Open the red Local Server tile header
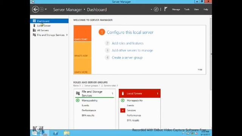This screenshot has height=136, width=242. [x=140, y=93]
